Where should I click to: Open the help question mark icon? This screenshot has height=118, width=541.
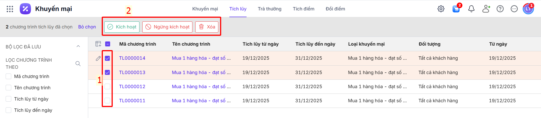click(500, 9)
